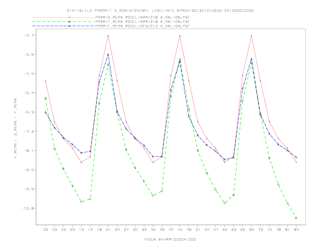
Task: Click x-axis tick label 12
Action: 82,230
